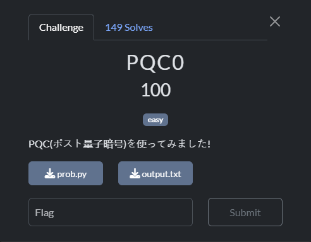Download the output.txt file
This screenshot has height=242, width=311.
point(155,173)
